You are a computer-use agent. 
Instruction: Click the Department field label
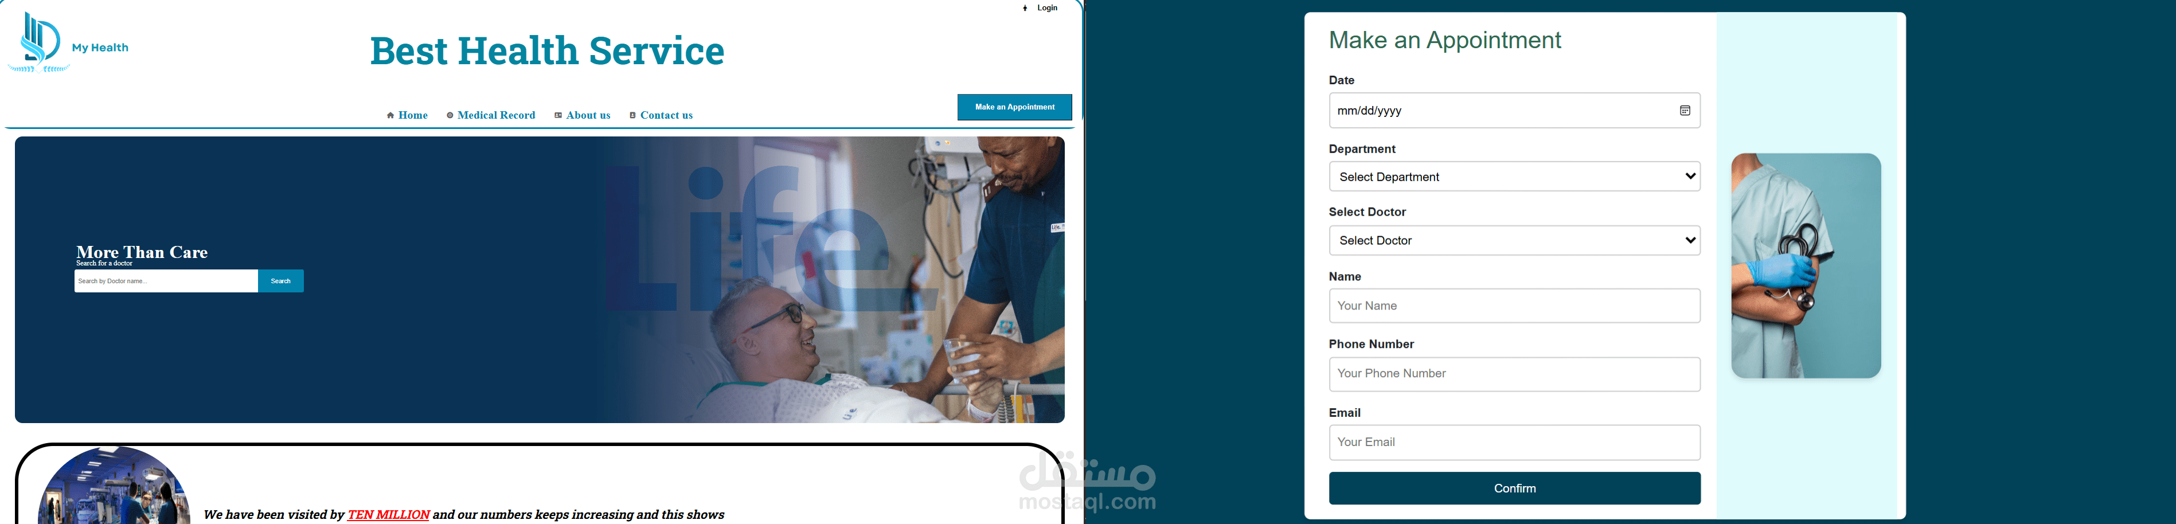point(1362,148)
